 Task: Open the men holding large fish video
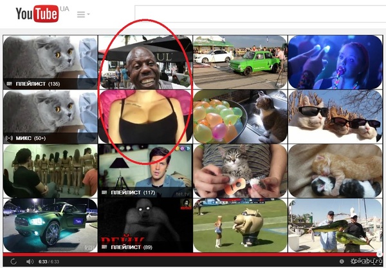click(335, 225)
